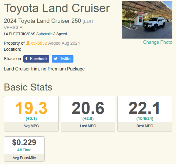Image resolution: width=176 pixels, height=164 pixels.
Task: Open the cvx5832 user profile link
Action: click(39, 43)
